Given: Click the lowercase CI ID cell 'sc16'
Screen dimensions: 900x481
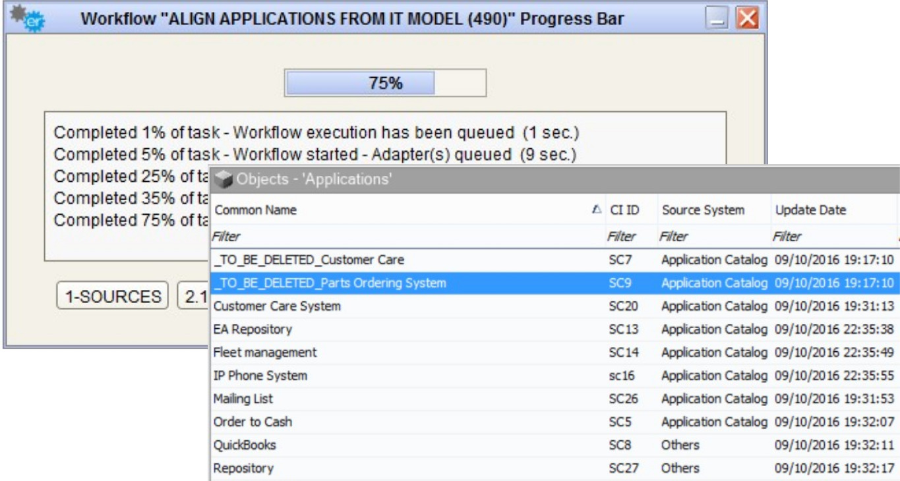Looking at the screenshot, I should click(620, 376).
